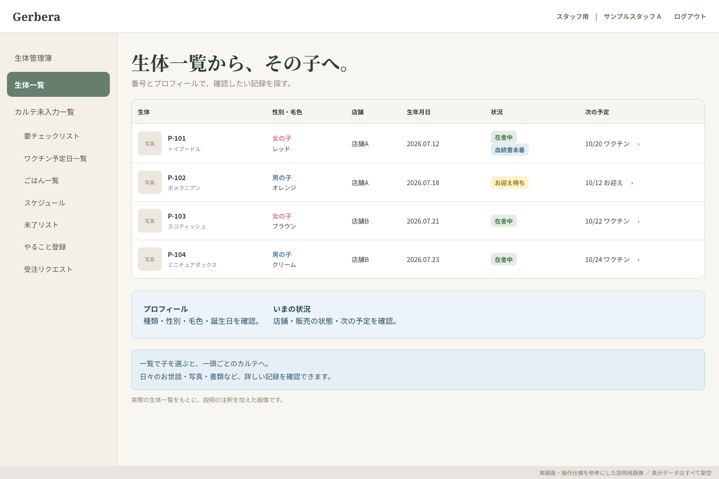This screenshot has width=719, height=479.
Task: Click birth date 2026.07.18
Action: (x=423, y=183)
